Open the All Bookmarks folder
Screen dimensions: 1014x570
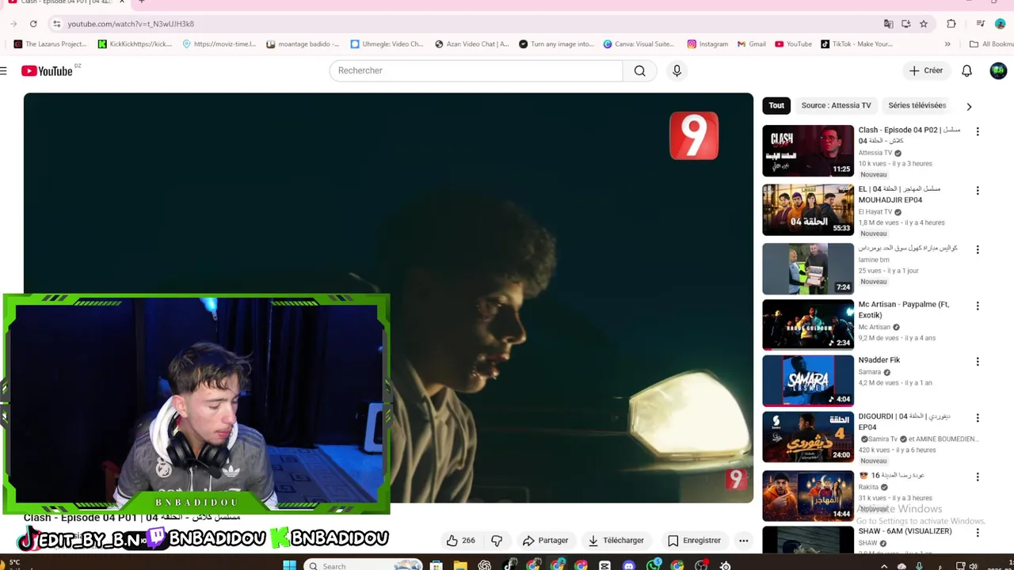pyautogui.click(x=991, y=44)
